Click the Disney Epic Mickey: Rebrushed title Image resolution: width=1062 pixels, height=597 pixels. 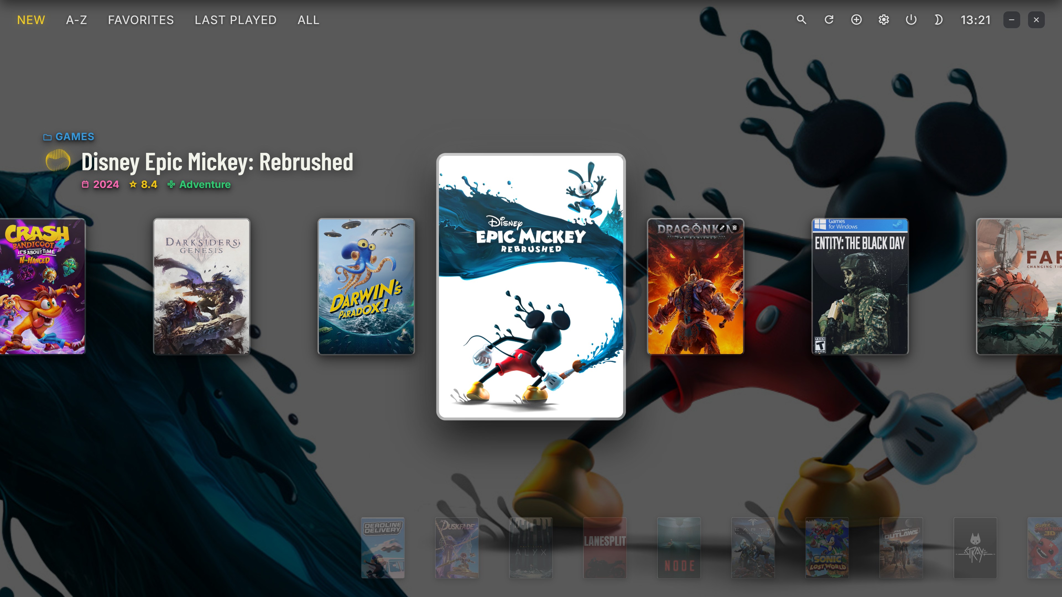pos(217,161)
